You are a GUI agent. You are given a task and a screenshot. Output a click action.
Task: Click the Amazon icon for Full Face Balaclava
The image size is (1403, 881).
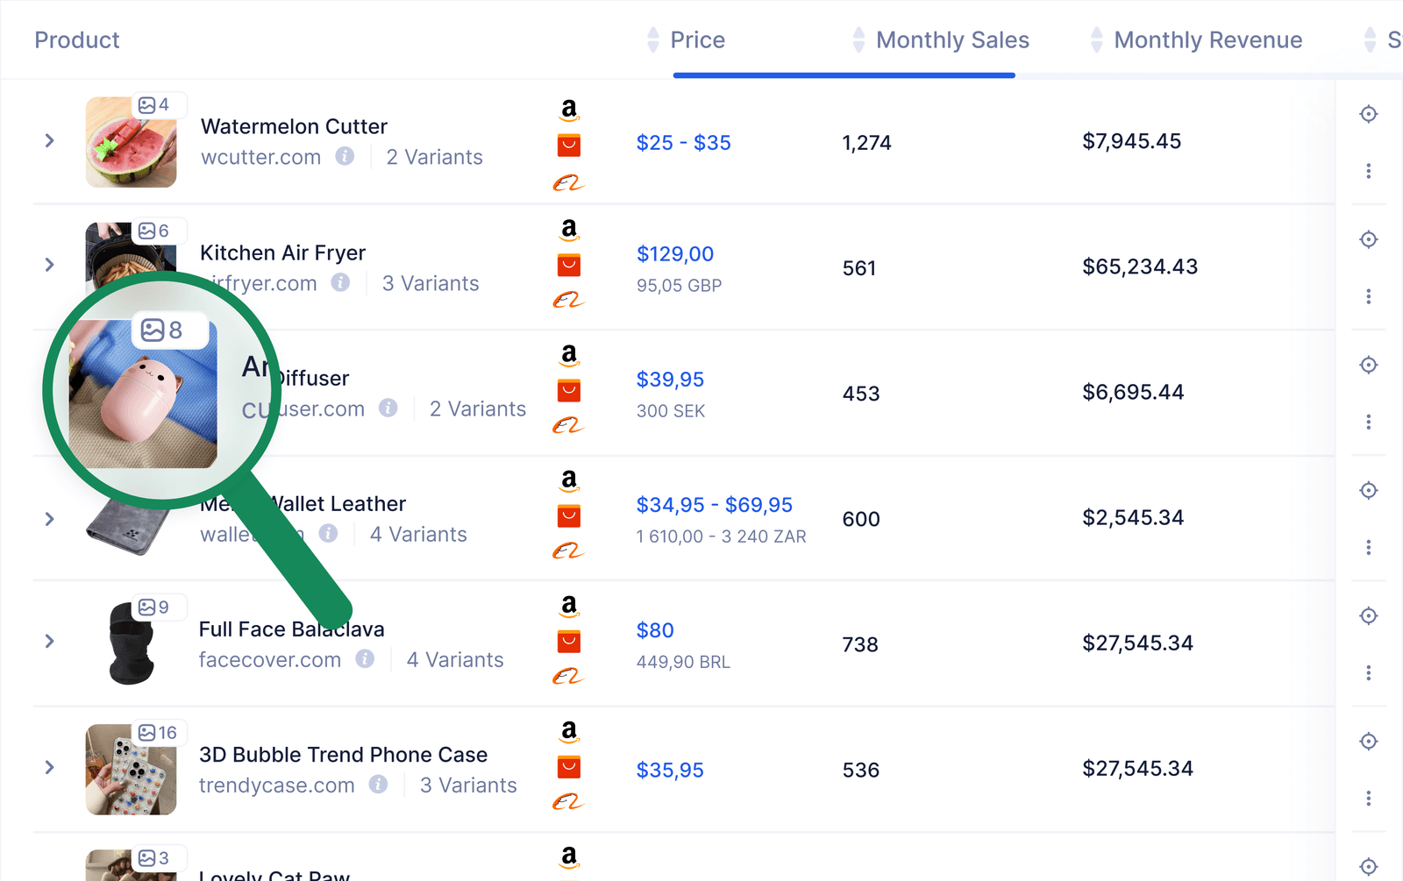click(569, 606)
